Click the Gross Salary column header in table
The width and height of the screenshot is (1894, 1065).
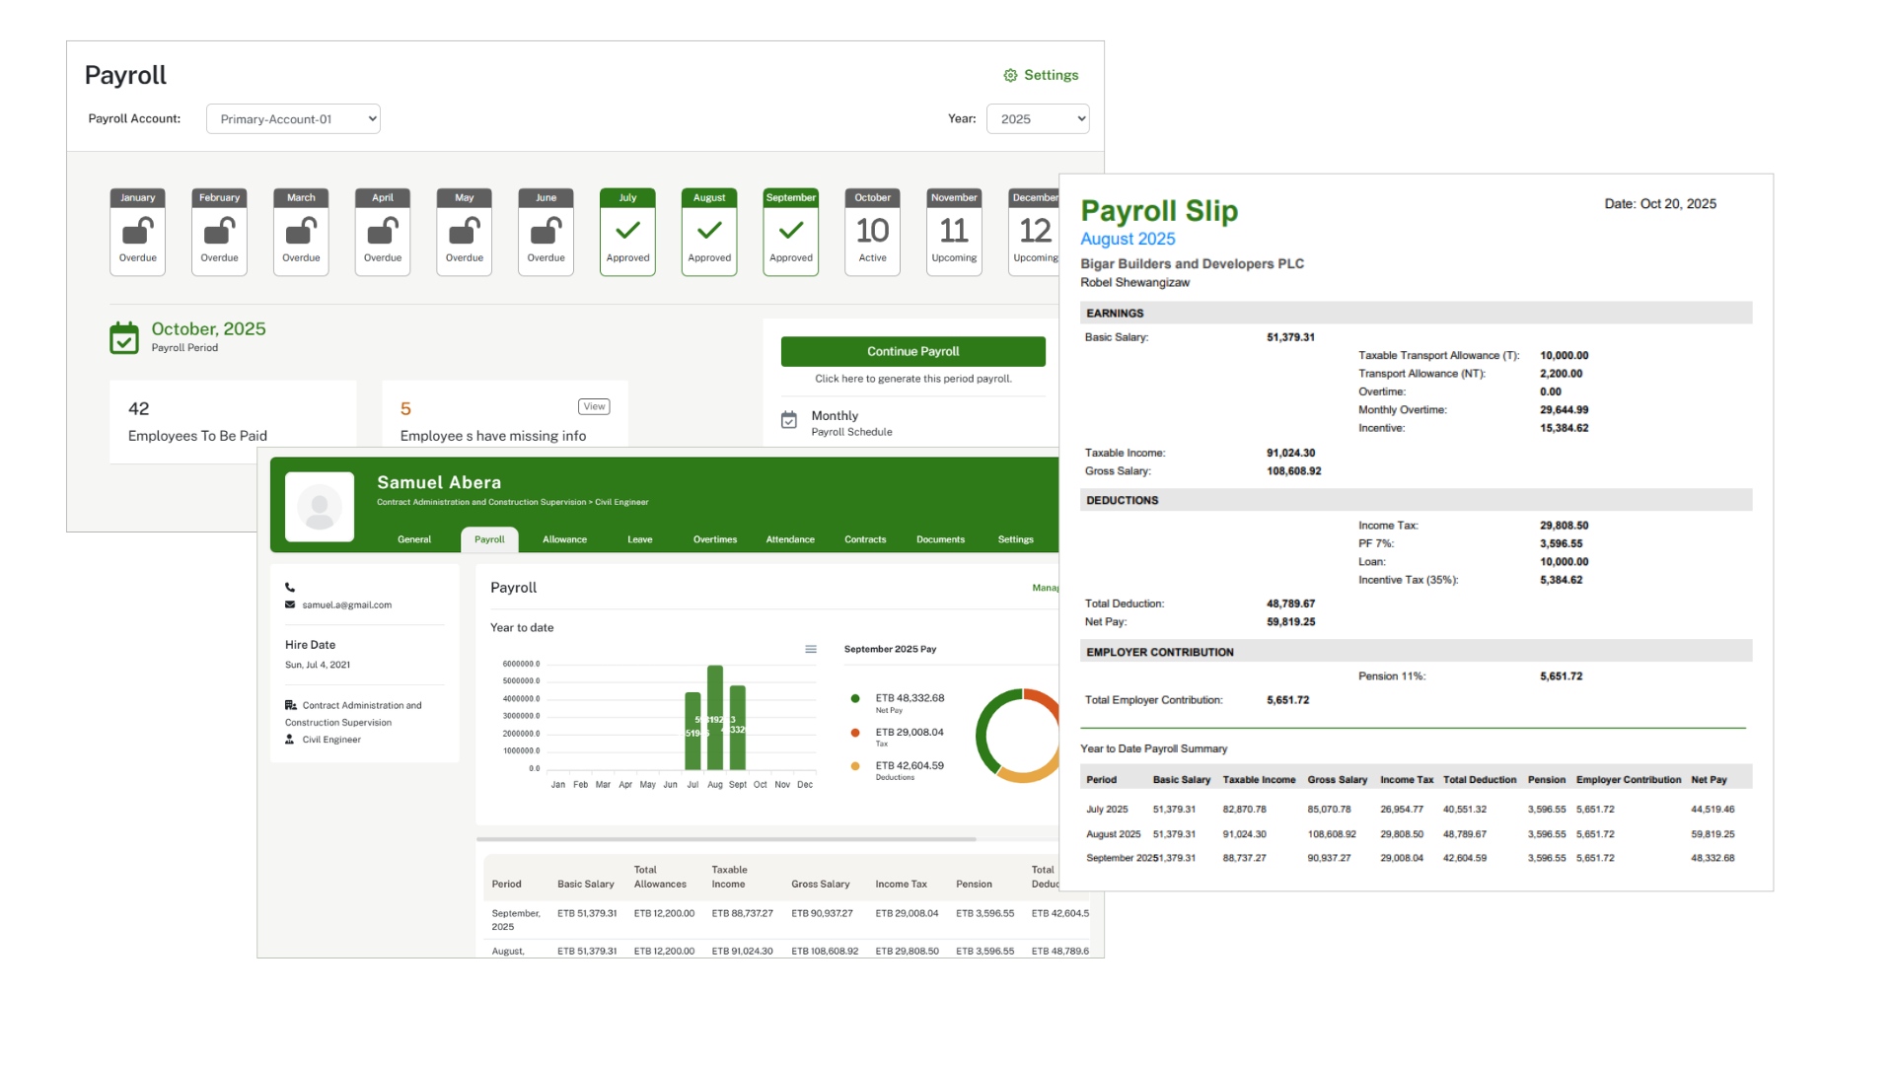pos(820,885)
